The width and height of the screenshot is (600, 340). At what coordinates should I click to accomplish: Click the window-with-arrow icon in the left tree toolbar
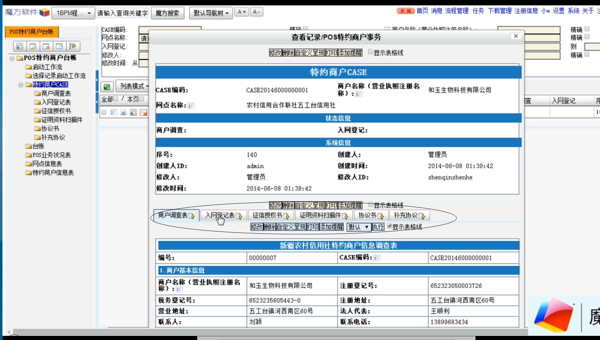tap(59, 46)
